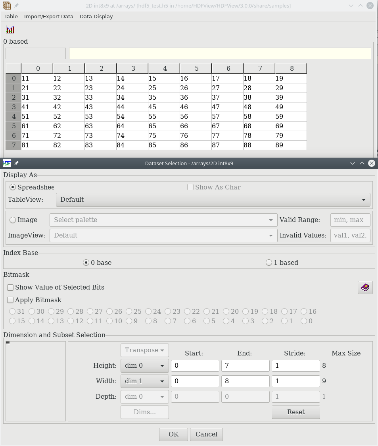378x446 pixels.
Task: Open the Data Display menu
Action: 96,17
